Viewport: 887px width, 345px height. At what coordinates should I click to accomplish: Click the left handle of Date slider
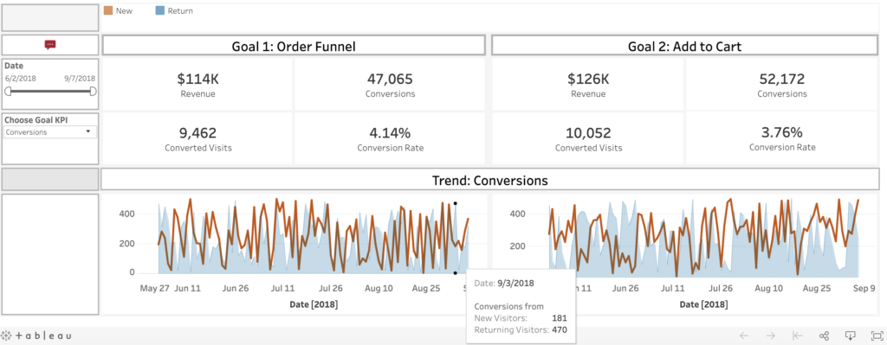click(8, 91)
